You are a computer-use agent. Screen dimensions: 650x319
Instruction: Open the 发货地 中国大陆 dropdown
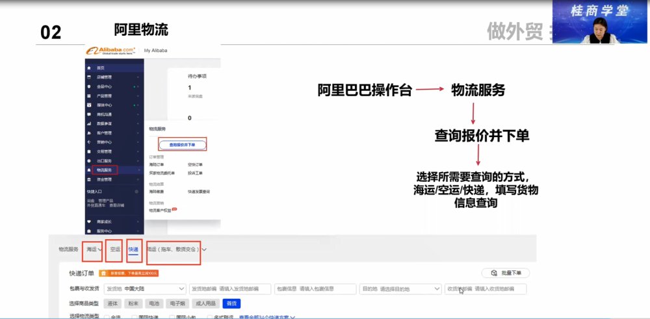(145, 288)
